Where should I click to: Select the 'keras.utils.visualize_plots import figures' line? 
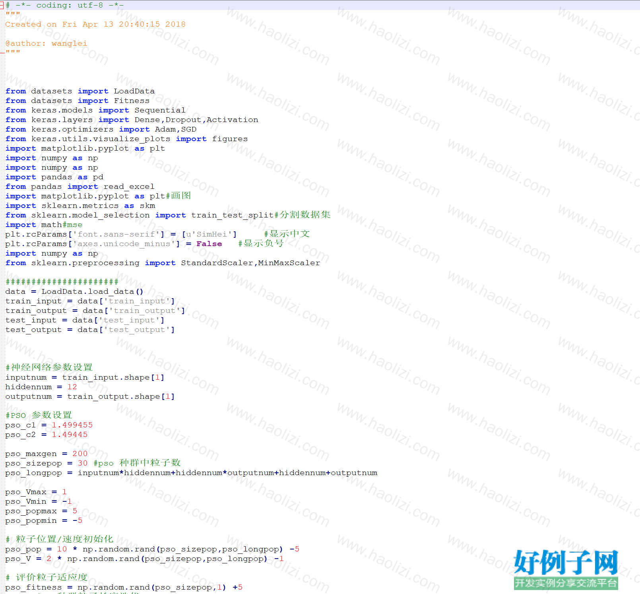(126, 139)
